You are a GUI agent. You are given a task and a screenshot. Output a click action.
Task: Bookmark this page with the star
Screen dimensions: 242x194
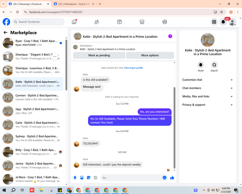(222, 12)
